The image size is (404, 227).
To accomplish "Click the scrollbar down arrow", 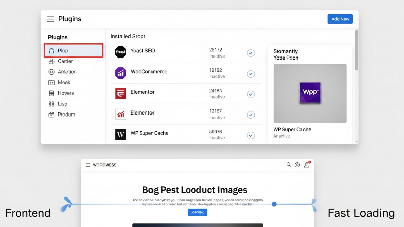I will [357, 142].
